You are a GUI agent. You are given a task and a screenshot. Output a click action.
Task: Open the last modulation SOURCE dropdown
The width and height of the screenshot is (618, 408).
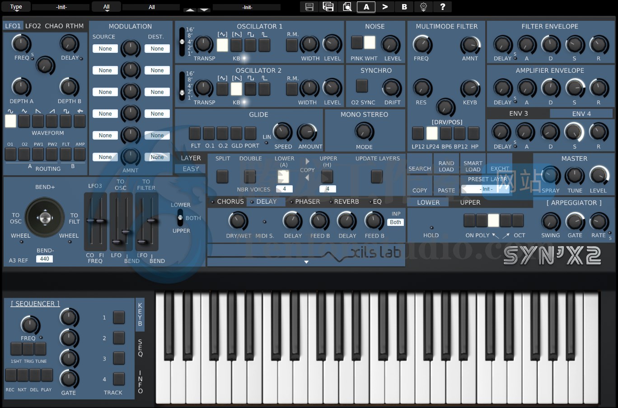pos(105,157)
